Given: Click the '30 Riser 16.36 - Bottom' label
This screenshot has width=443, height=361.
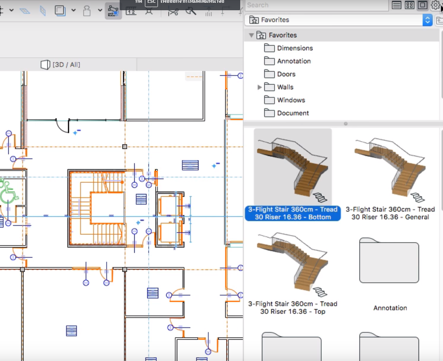Looking at the screenshot, I should point(293,217).
